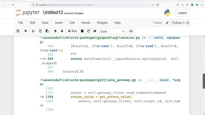Rename the notebook title Untitled12
This screenshot has width=205, height=115.
coord(53,12)
